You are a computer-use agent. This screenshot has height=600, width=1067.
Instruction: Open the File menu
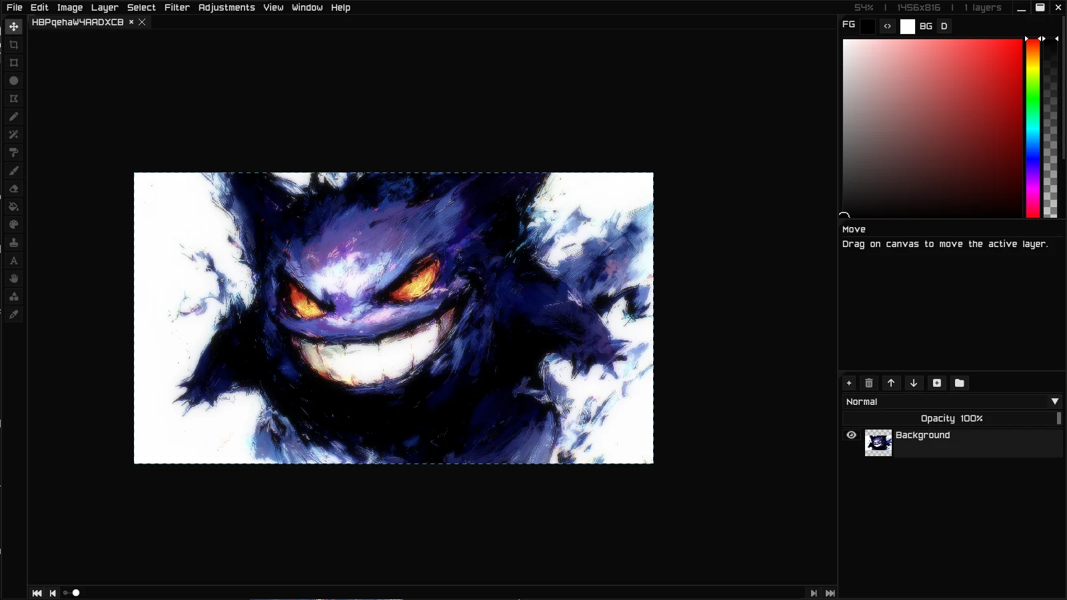15,7
